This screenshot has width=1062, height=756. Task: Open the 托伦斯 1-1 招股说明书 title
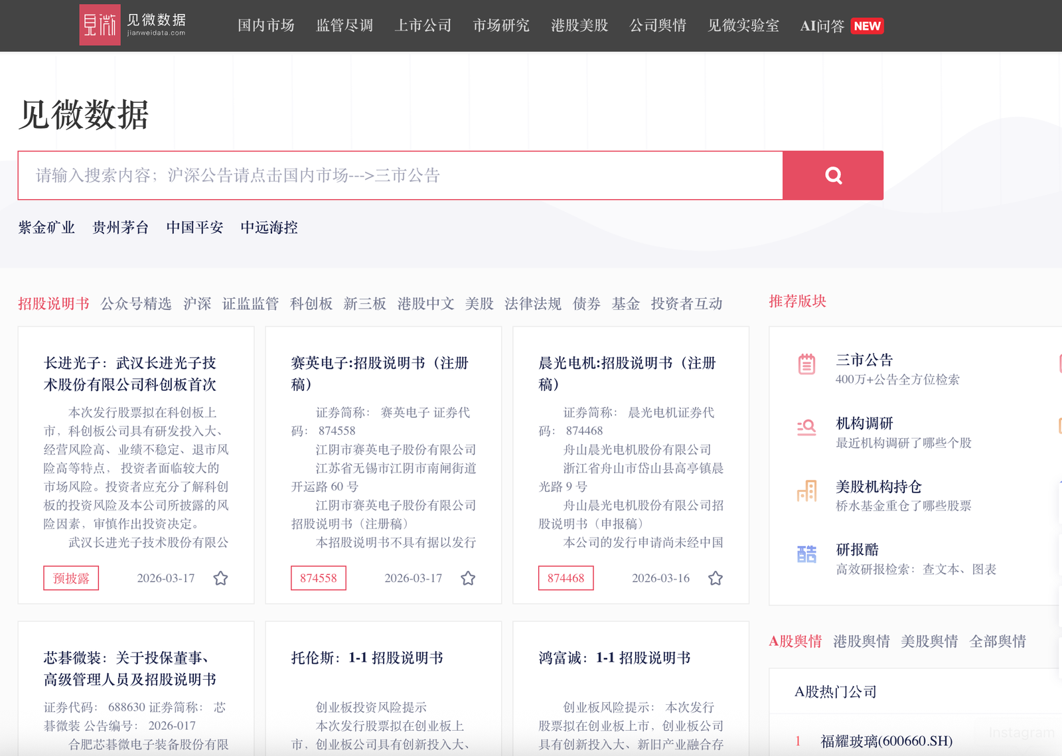[x=367, y=658]
